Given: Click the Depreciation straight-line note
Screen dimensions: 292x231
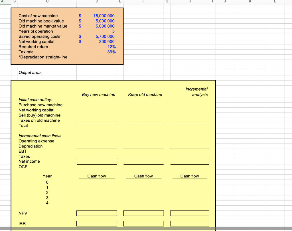Looking at the screenshot, I should [43, 57].
